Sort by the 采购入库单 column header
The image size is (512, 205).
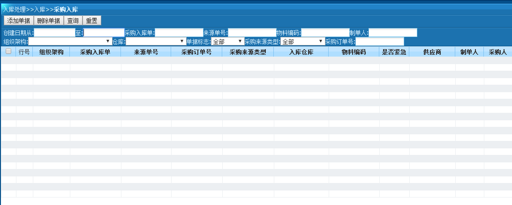point(95,52)
